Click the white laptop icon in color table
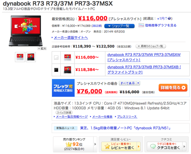The height and width of the screenshot is (154, 191). (x=68, y=57)
